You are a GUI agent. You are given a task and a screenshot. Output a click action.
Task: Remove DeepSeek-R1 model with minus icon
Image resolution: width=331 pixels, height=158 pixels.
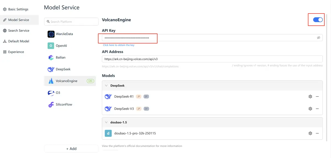(317, 97)
